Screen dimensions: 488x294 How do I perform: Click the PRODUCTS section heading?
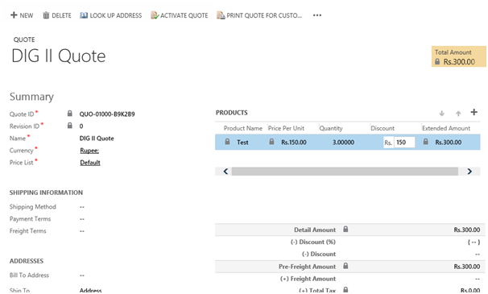(x=232, y=113)
